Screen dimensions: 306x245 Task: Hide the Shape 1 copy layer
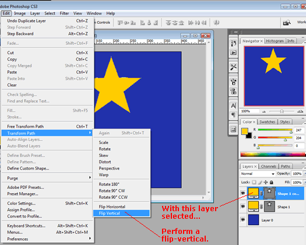(243, 193)
